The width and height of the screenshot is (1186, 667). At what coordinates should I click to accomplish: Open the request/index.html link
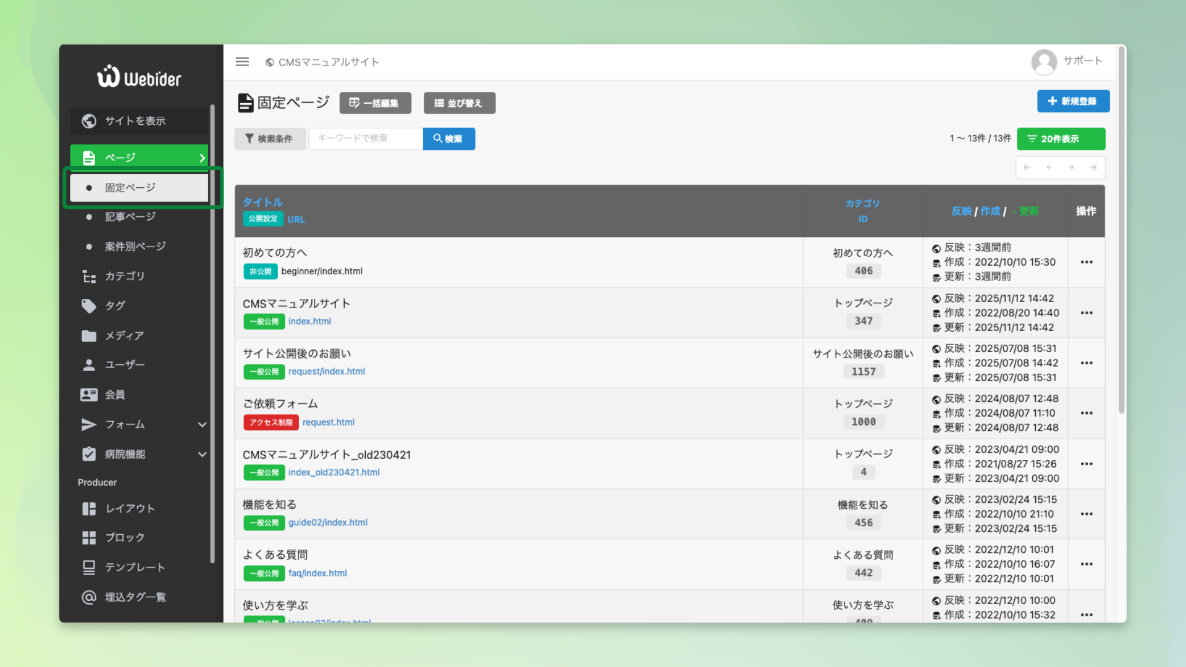[x=326, y=371]
